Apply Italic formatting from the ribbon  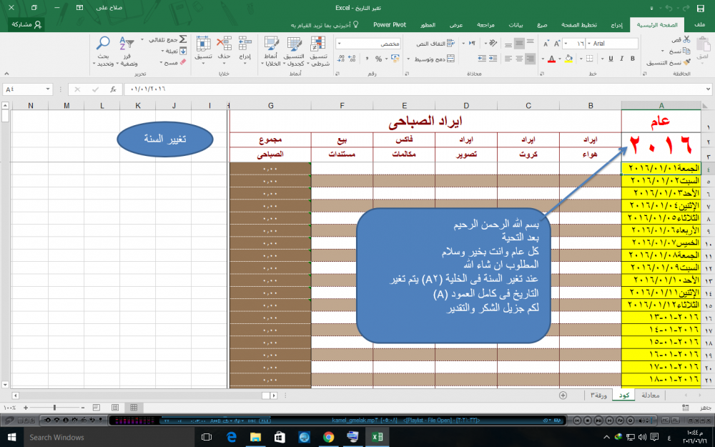coord(621,57)
